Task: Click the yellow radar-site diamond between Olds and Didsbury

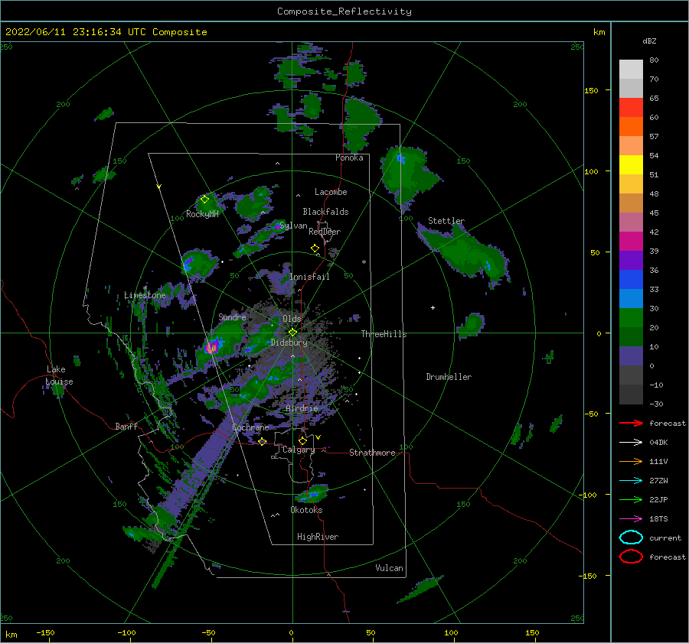Action: tap(292, 333)
